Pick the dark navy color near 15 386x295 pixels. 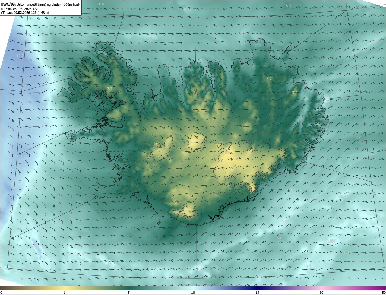point(257,288)
